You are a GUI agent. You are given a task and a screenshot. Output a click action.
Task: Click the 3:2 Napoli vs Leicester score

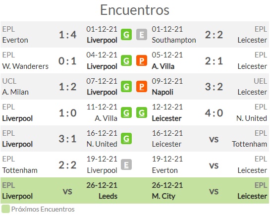(214, 87)
